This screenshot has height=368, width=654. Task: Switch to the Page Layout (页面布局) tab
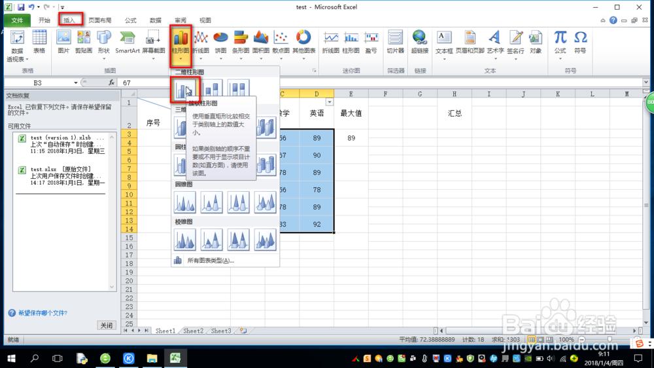point(99,20)
